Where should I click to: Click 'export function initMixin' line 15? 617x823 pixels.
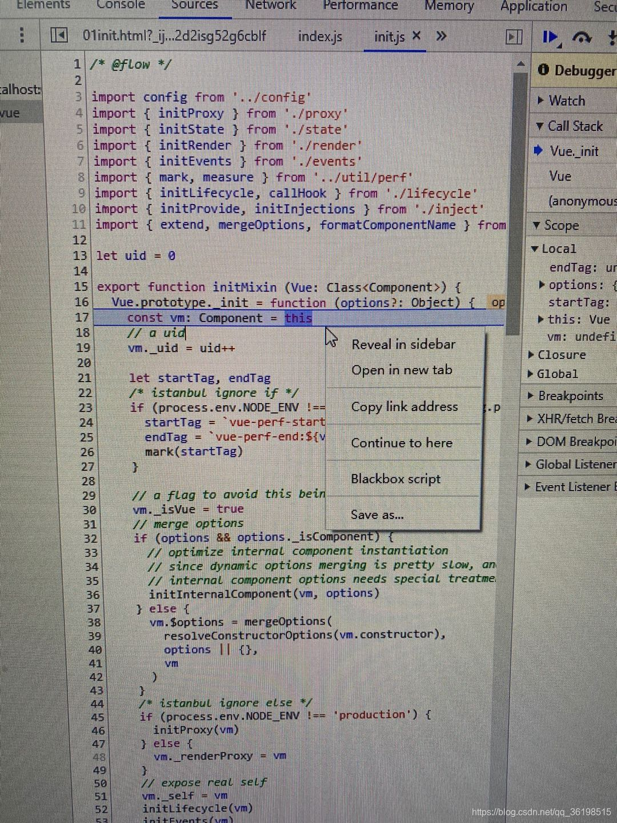279,287
